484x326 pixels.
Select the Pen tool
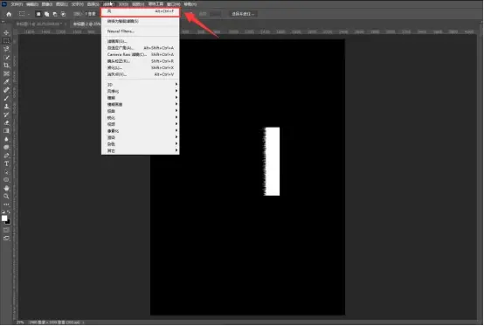(x=6, y=156)
